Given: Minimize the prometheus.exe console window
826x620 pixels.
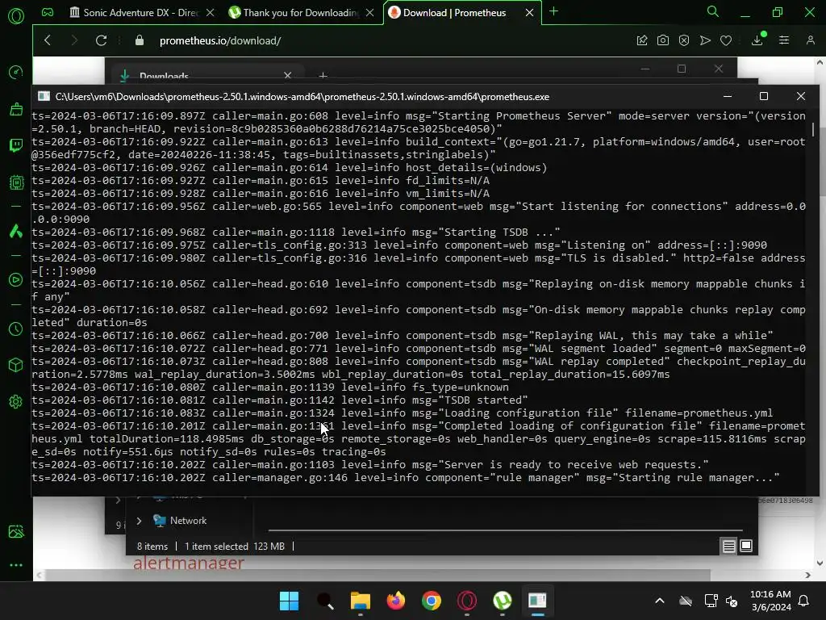Looking at the screenshot, I should coord(728,96).
